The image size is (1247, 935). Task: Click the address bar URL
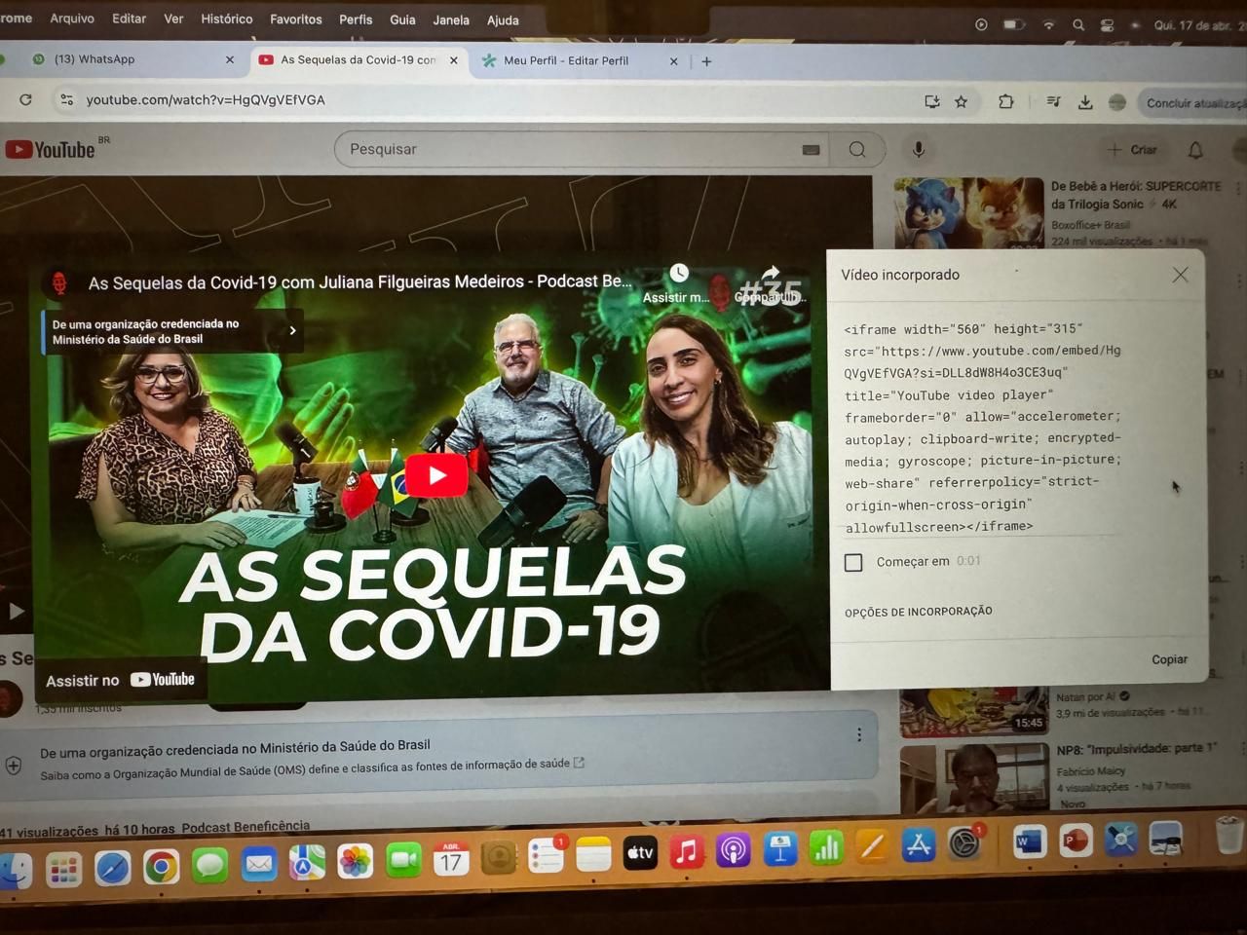(206, 99)
